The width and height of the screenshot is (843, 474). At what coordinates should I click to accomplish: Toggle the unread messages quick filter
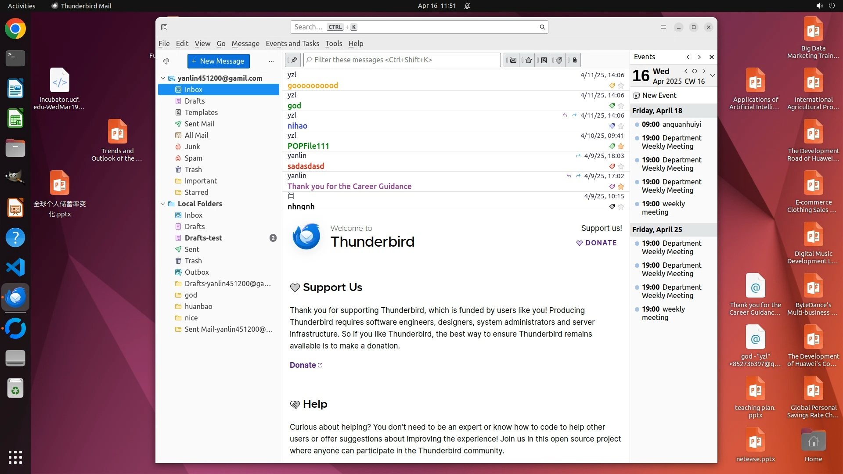pos(512,60)
